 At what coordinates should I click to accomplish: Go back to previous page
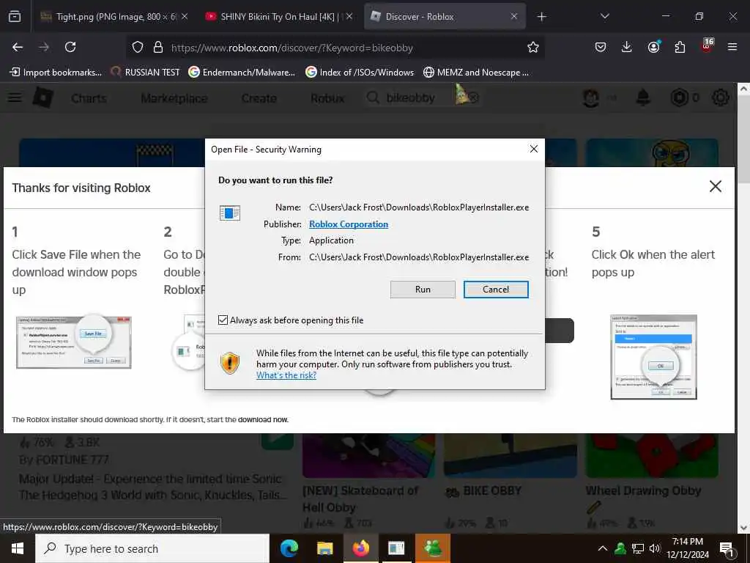pos(18,47)
